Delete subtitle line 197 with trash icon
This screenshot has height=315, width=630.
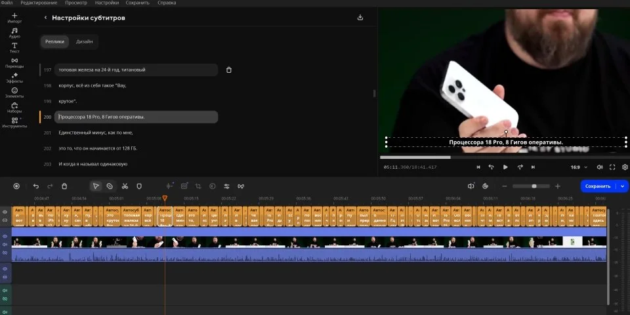tap(228, 70)
